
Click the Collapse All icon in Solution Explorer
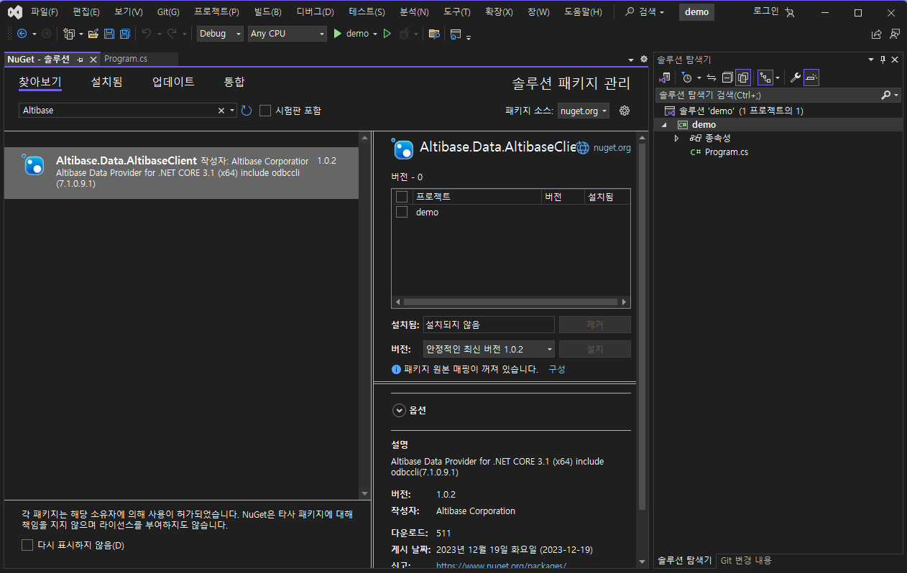[x=727, y=78]
